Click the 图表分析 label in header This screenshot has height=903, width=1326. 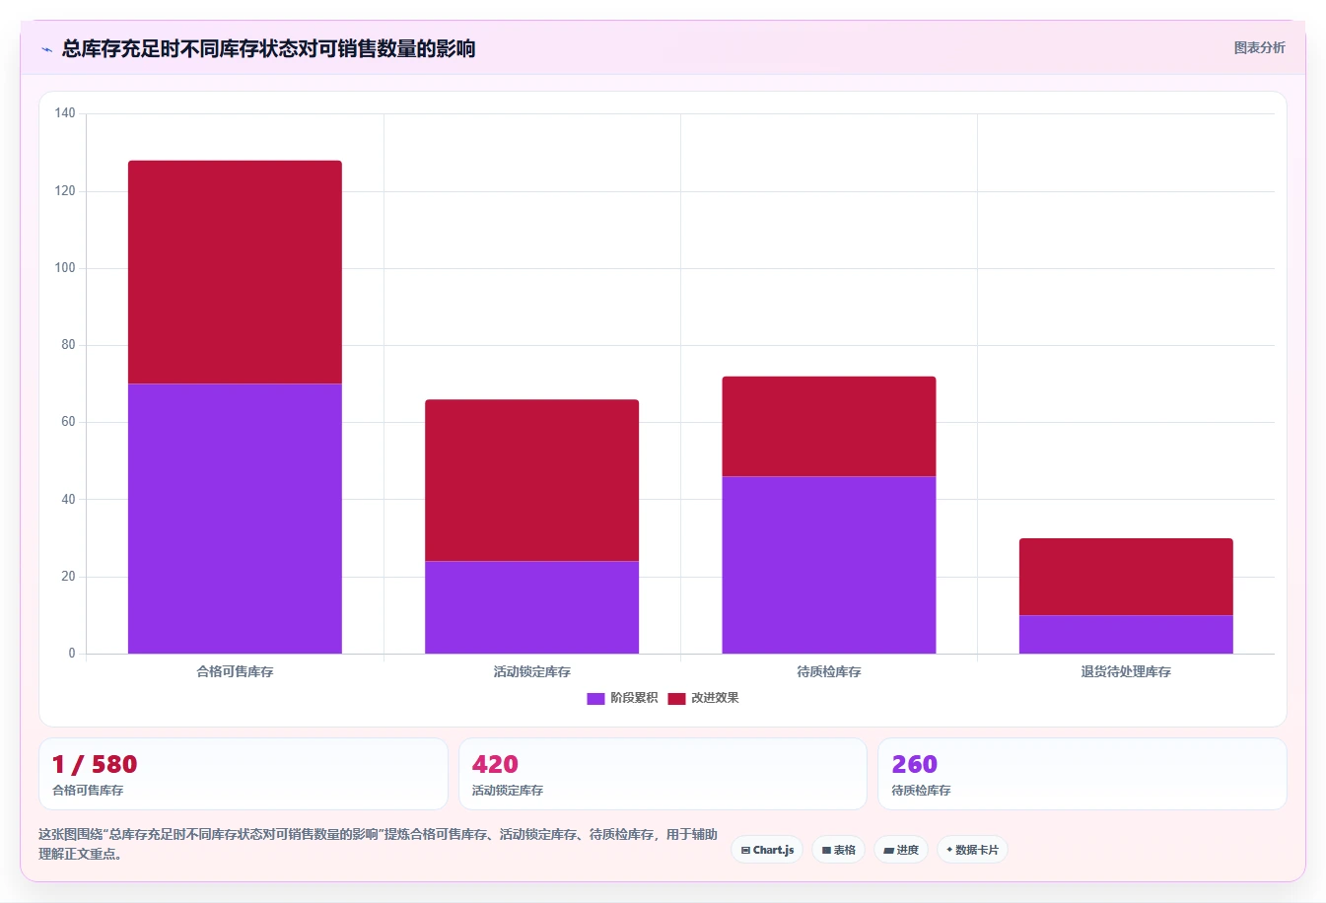coord(1259,47)
